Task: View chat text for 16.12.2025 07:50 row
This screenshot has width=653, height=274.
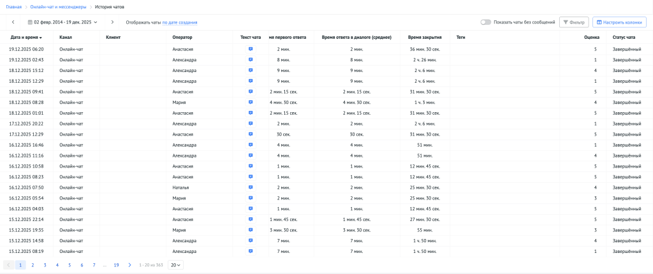Action: tap(251, 187)
